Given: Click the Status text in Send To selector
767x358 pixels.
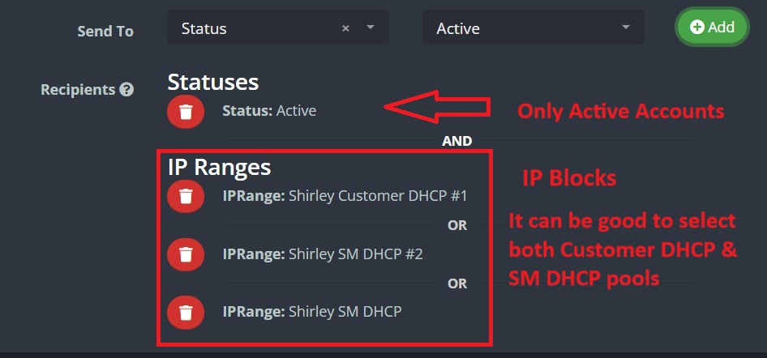Looking at the screenshot, I should 204,29.
